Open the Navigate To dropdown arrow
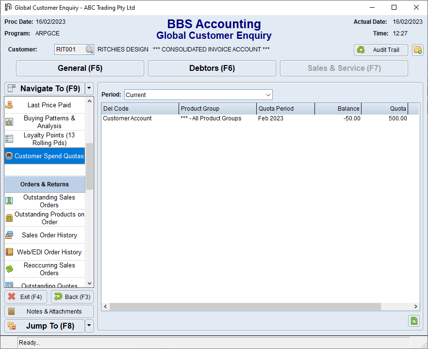Image resolution: width=428 pixels, height=349 pixels. [x=89, y=89]
